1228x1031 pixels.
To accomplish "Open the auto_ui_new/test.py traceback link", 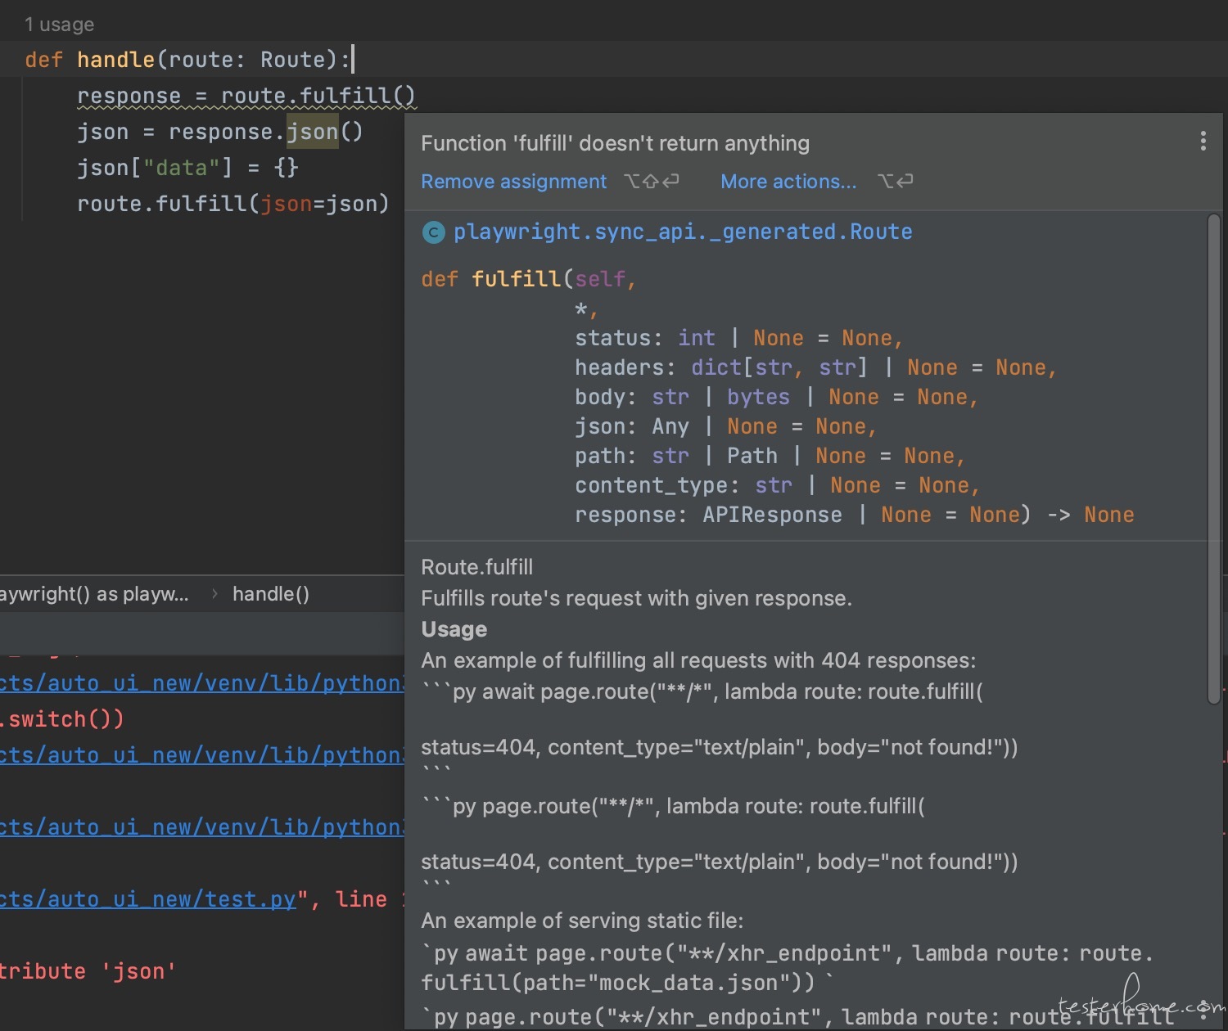I will coord(147,899).
